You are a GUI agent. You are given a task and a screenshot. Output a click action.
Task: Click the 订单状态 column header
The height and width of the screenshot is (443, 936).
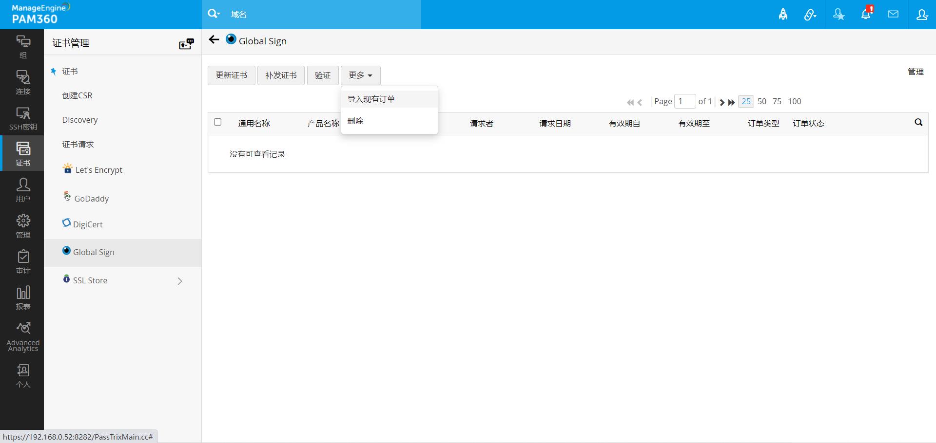click(x=809, y=124)
